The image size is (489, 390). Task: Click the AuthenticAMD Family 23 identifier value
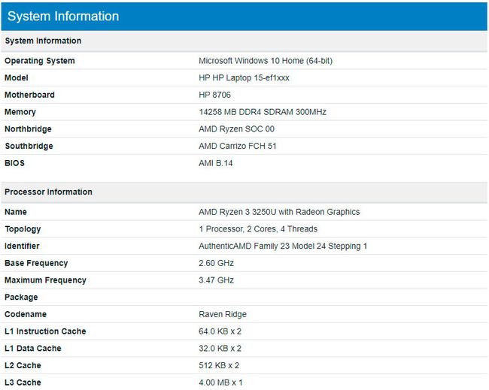point(283,246)
